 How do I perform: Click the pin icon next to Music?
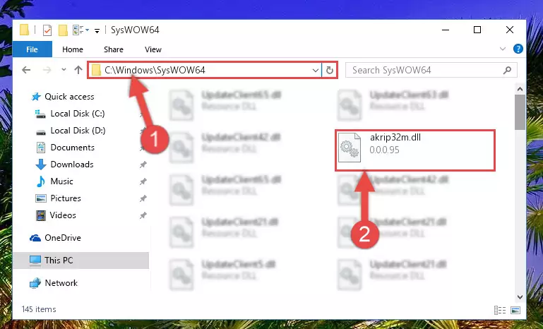[143, 181]
